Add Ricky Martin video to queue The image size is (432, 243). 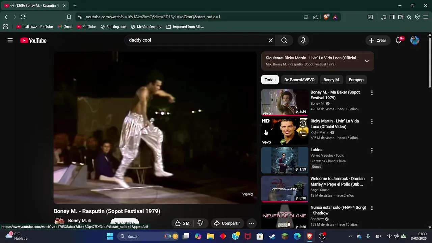[303, 134]
